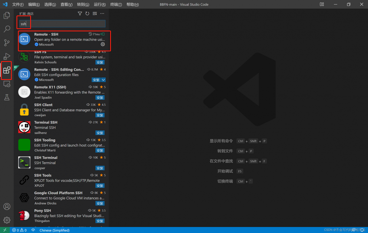Click the Terminal SSH extension icon
The width and height of the screenshot is (368, 233).
pyautogui.click(x=24, y=127)
